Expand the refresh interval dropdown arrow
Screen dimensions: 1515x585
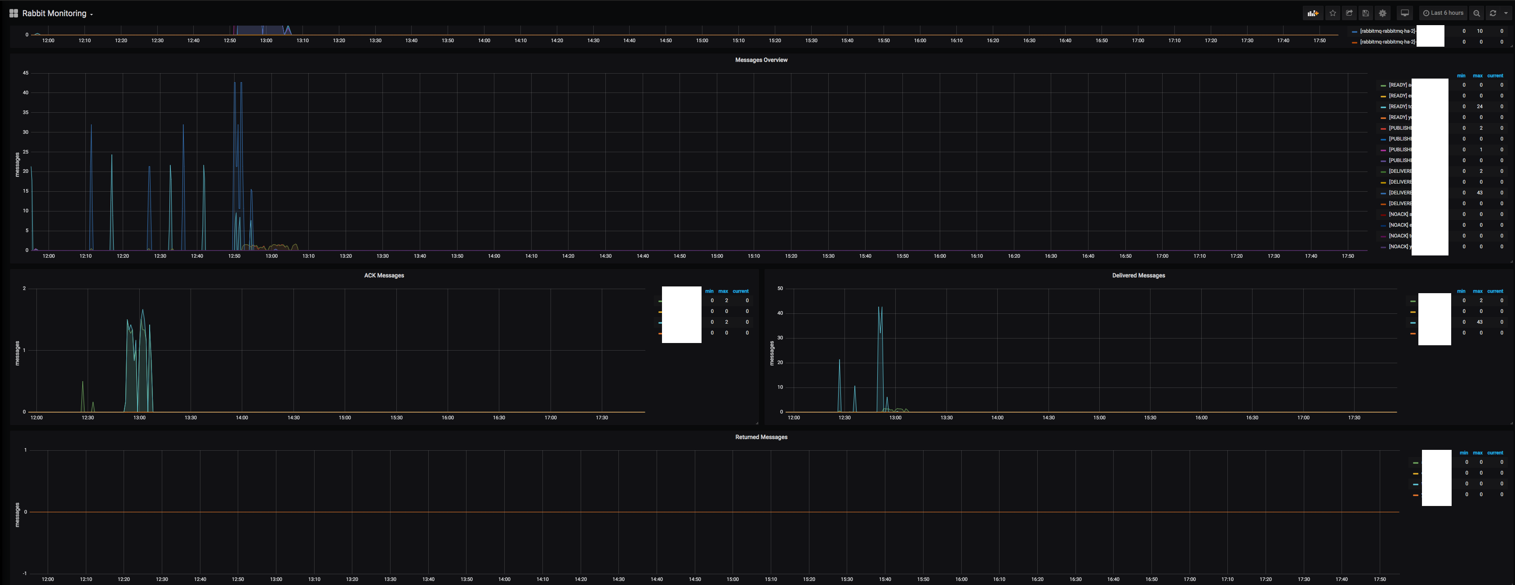pos(1506,13)
